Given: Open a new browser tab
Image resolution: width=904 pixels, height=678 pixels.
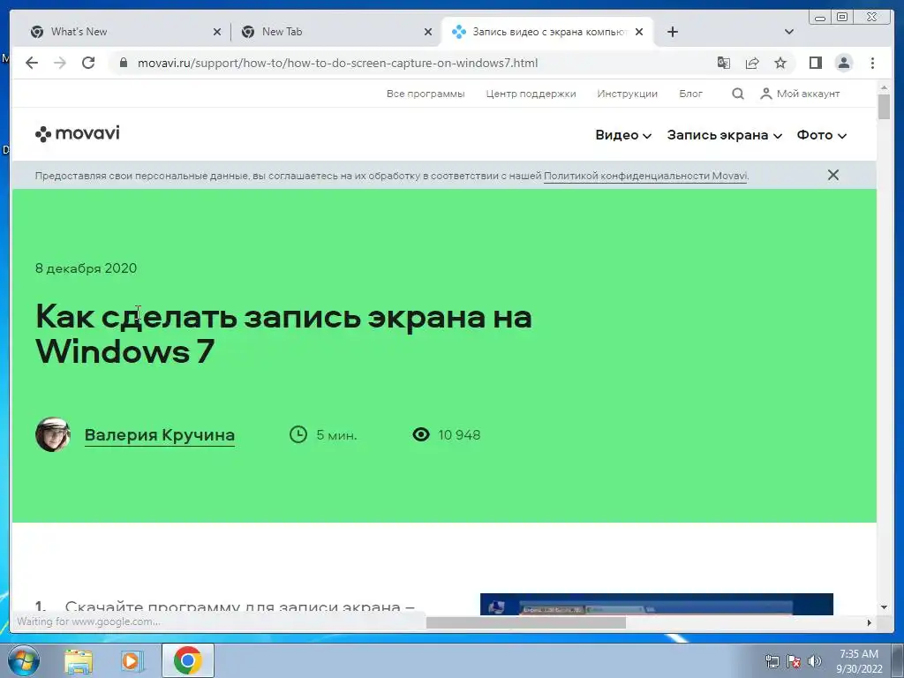Looking at the screenshot, I should (x=672, y=32).
